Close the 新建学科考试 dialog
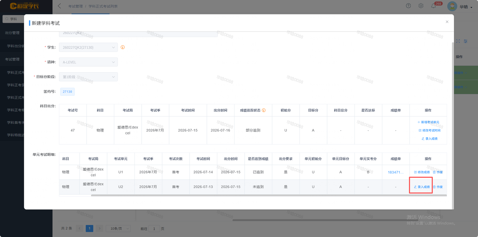 click(x=447, y=22)
